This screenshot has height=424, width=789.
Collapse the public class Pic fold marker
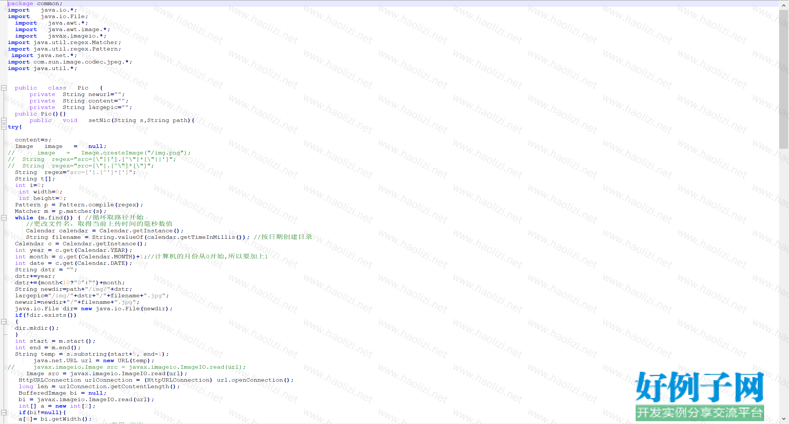[x=4, y=88]
